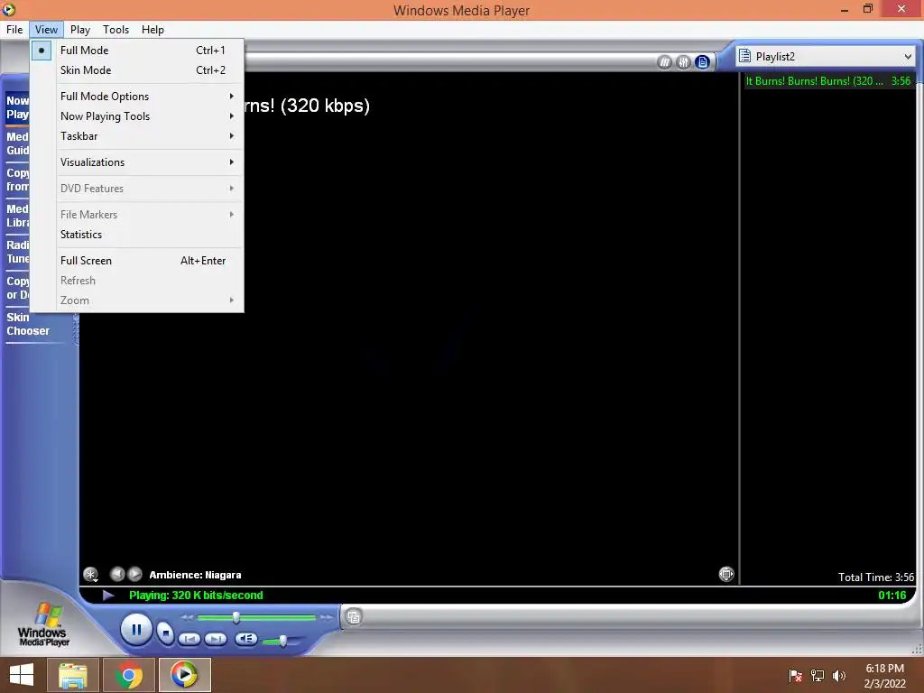Close the open View menu header
The width and height of the screenshot is (924, 693).
[x=46, y=30]
